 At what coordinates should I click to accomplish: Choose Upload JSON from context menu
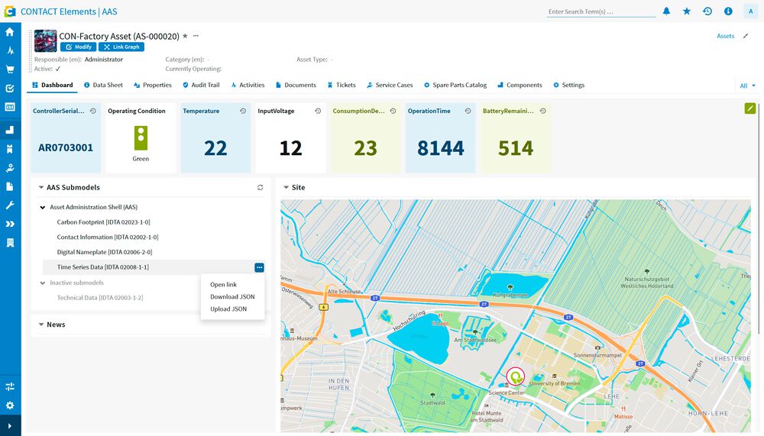point(228,308)
